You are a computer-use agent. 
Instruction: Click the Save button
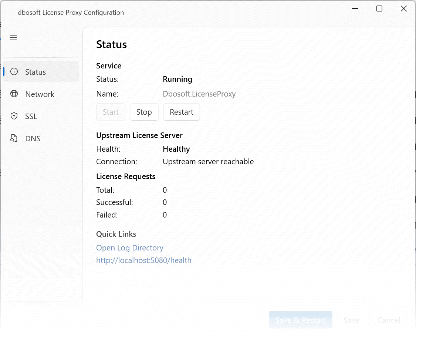click(351, 320)
